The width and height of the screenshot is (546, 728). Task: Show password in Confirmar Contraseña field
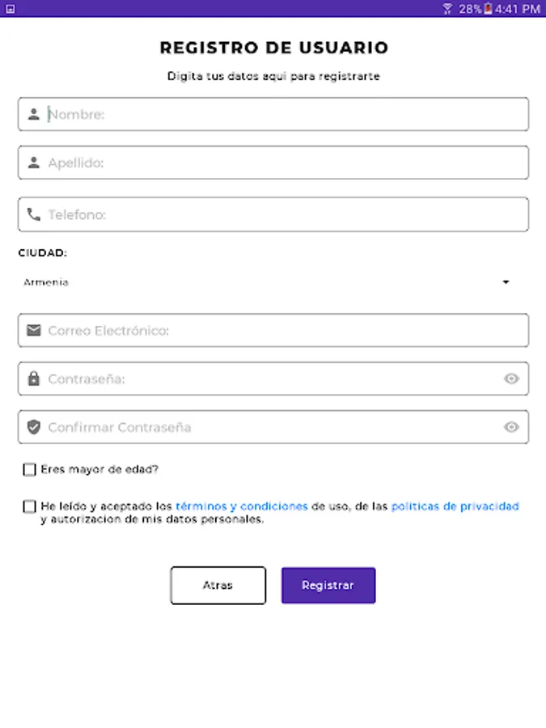coord(511,427)
